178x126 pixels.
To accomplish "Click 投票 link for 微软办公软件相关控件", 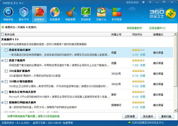I will tap(143, 97).
